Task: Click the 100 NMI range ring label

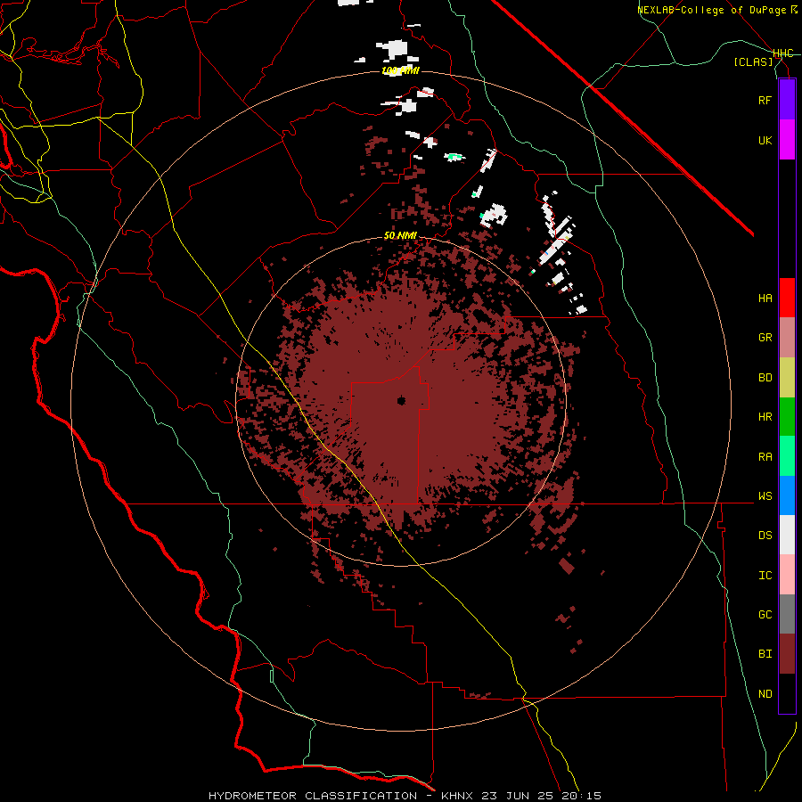Action: (400, 70)
